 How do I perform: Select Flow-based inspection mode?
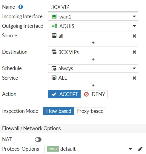pos(59,111)
